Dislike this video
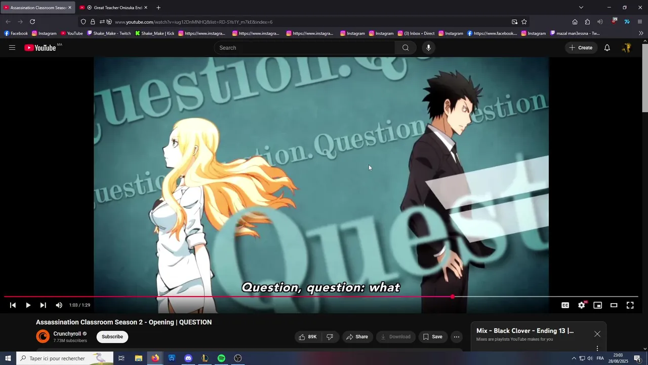This screenshot has height=365, width=648. click(x=330, y=337)
